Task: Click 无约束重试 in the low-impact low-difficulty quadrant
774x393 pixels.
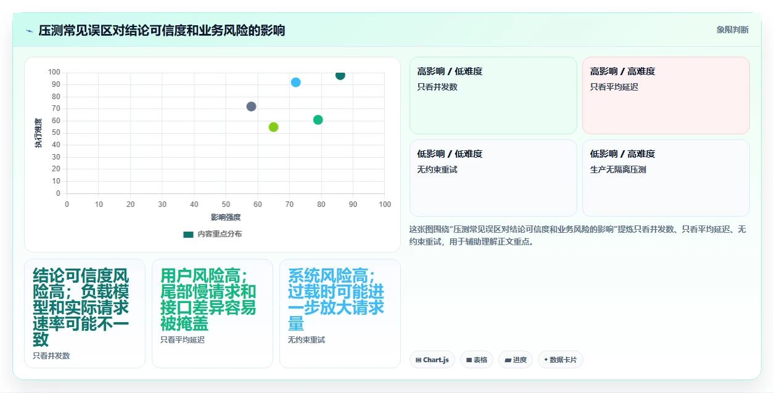Action: click(437, 169)
